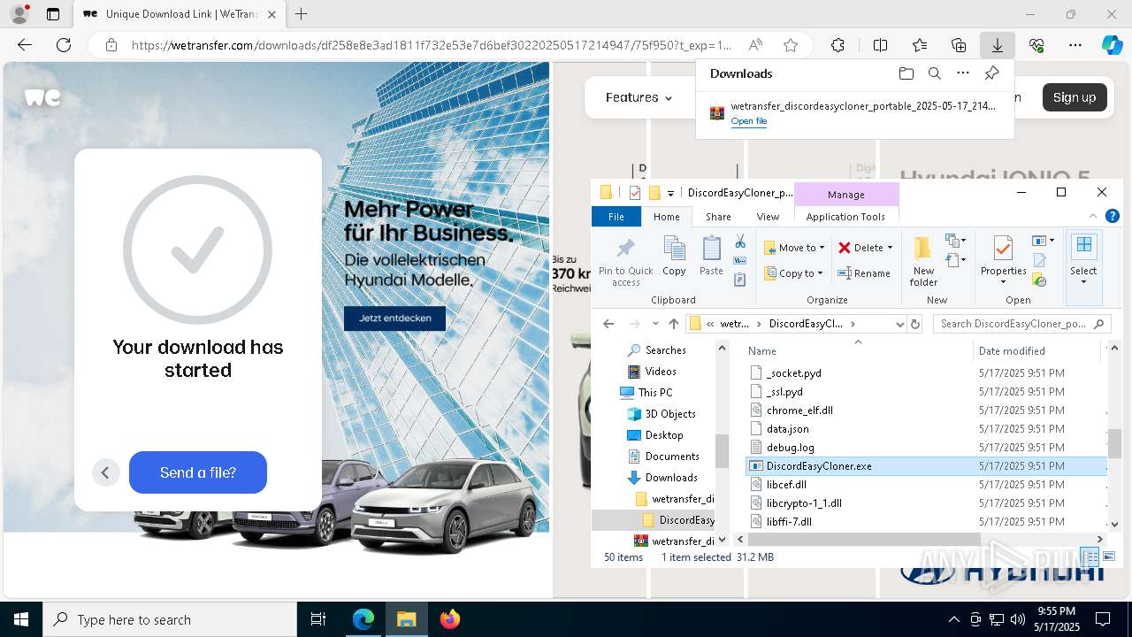Open Edge Settings and more menu
This screenshot has height=637, width=1132.
pyautogui.click(x=1075, y=45)
